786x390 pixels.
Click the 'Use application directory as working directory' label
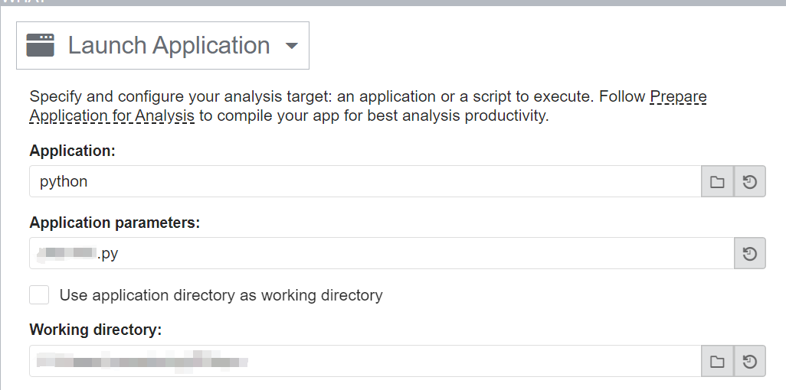[x=221, y=295]
